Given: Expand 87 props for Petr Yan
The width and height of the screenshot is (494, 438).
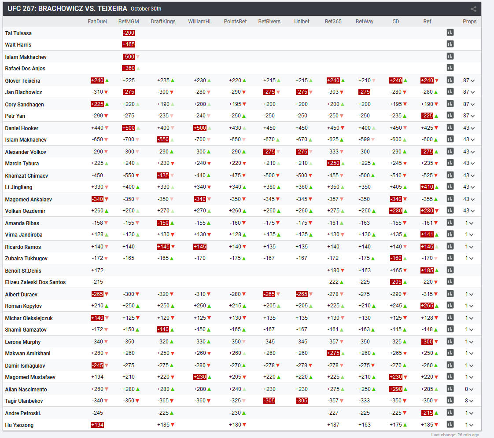Looking at the screenshot, I should [469, 116].
